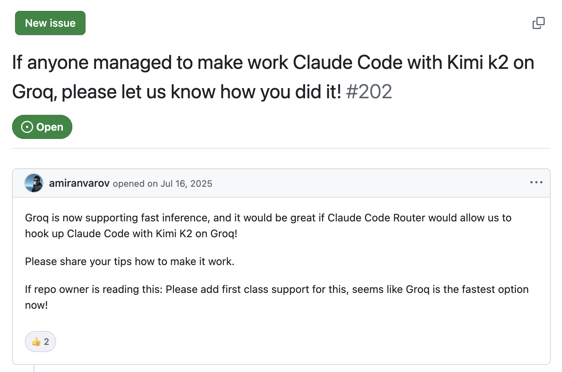Image resolution: width=562 pixels, height=372 pixels.
Task: Click the issue title about Kimi k2
Action: click(x=273, y=63)
